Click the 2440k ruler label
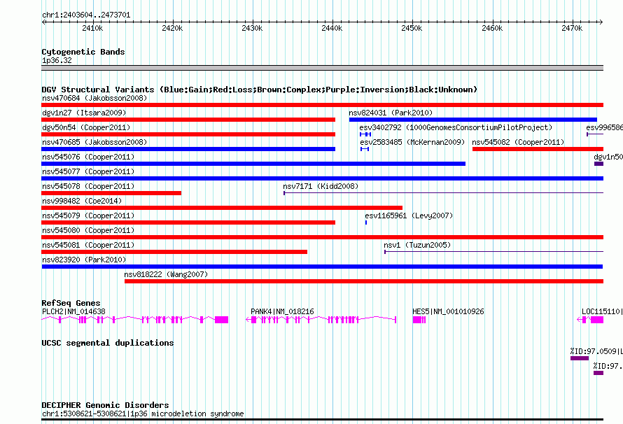 point(332,29)
